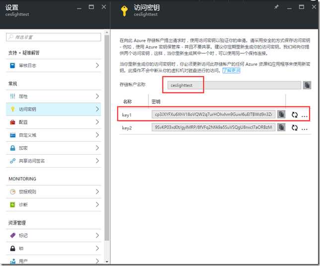Click the MONITORING section heading
Screen dimensions: 320x266
point(22,178)
